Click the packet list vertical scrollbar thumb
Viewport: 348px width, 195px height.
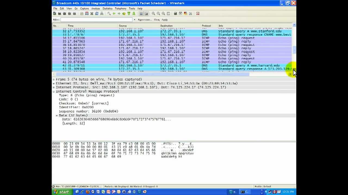click(294, 50)
